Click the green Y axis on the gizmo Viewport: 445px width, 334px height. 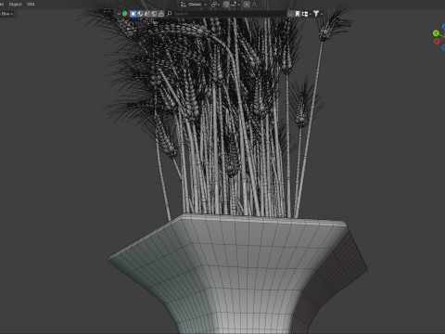pos(436,33)
